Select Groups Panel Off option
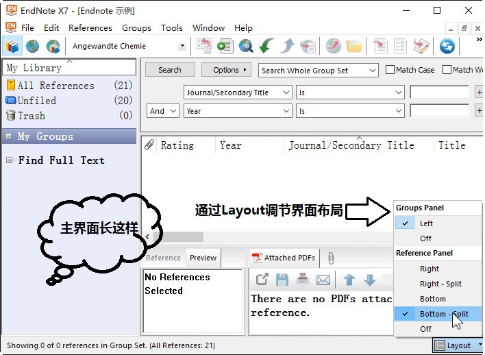The image size is (485, 355). pyautogui.click(x=438, y=238)
